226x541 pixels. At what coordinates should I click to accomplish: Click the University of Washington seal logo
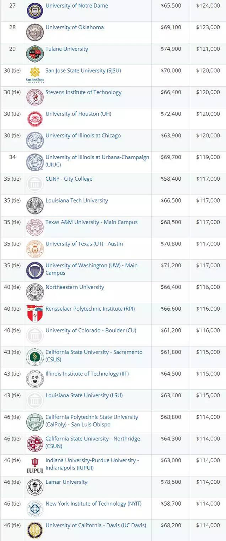[x=35, y=270]
